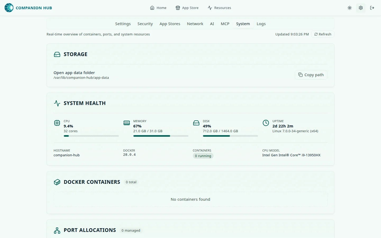
Task: Click the Docker Containers box icon
Action: (x=57, y=182)
